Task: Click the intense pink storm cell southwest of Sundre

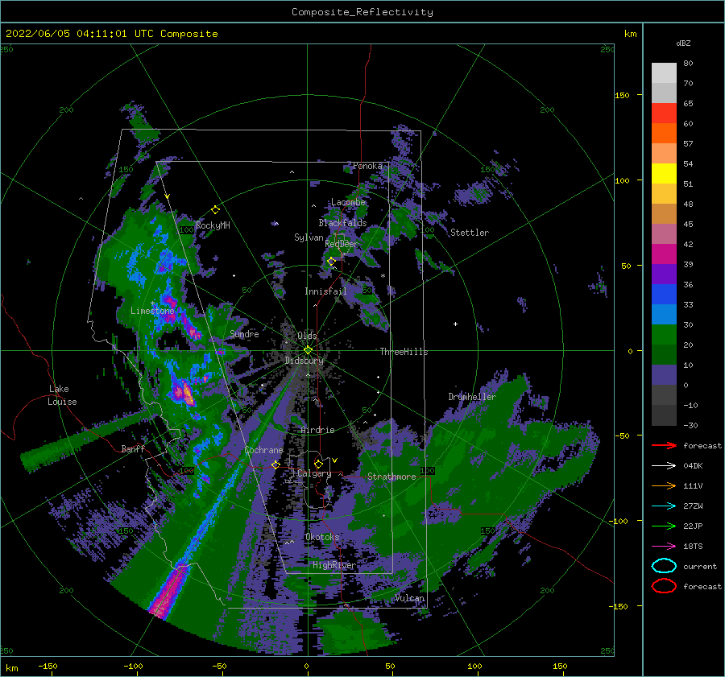Action: click(x=184, y=392)
